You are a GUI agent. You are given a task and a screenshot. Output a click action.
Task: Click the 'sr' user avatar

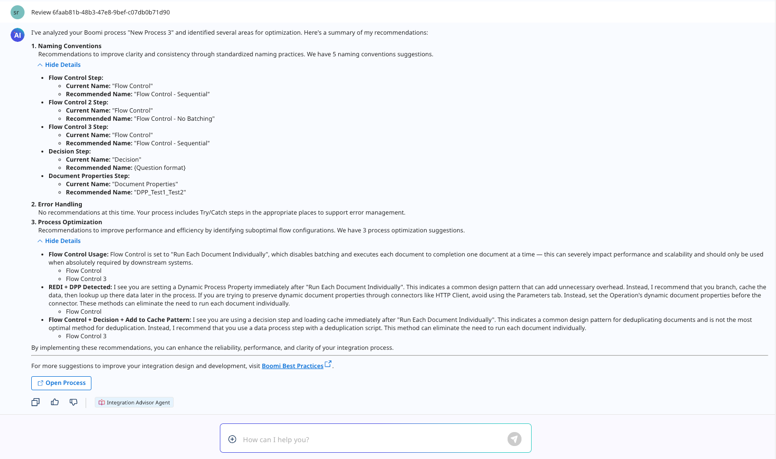coord(17,13)
